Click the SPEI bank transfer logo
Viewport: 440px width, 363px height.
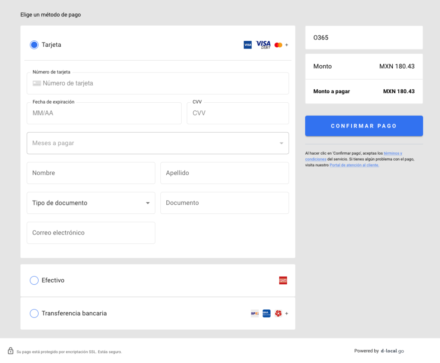click(x=255, y=314)
